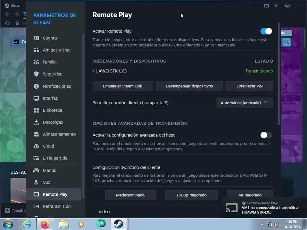The height and width of the screenshot is (230, 307).
Task: Select the HUAWEI STK-LX3 device row
Action: coord(183,71)
